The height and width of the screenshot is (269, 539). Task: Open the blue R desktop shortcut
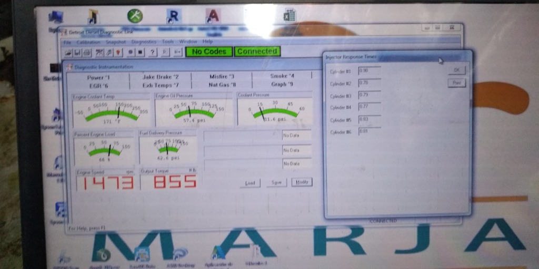point(174,16)
